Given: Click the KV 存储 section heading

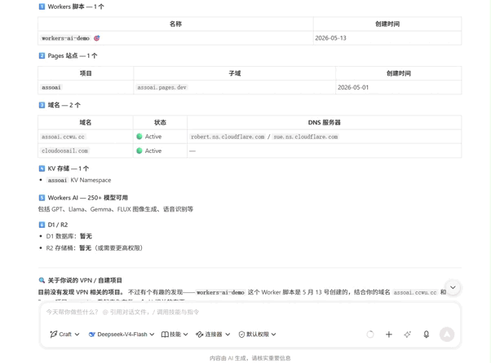Looking at the screenshot, I should (x=64, y=168).
